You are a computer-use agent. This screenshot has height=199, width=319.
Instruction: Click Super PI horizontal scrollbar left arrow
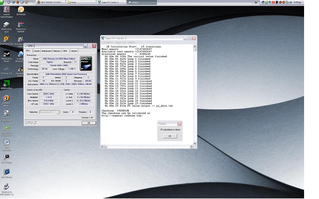(x=102, y=146)
